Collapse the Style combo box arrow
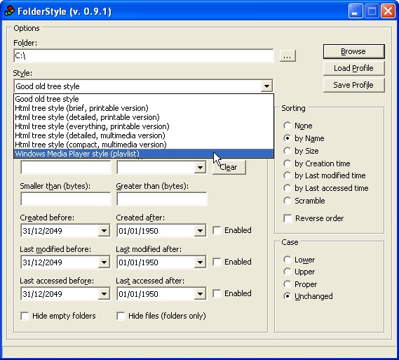 click(x=266, y=86)
